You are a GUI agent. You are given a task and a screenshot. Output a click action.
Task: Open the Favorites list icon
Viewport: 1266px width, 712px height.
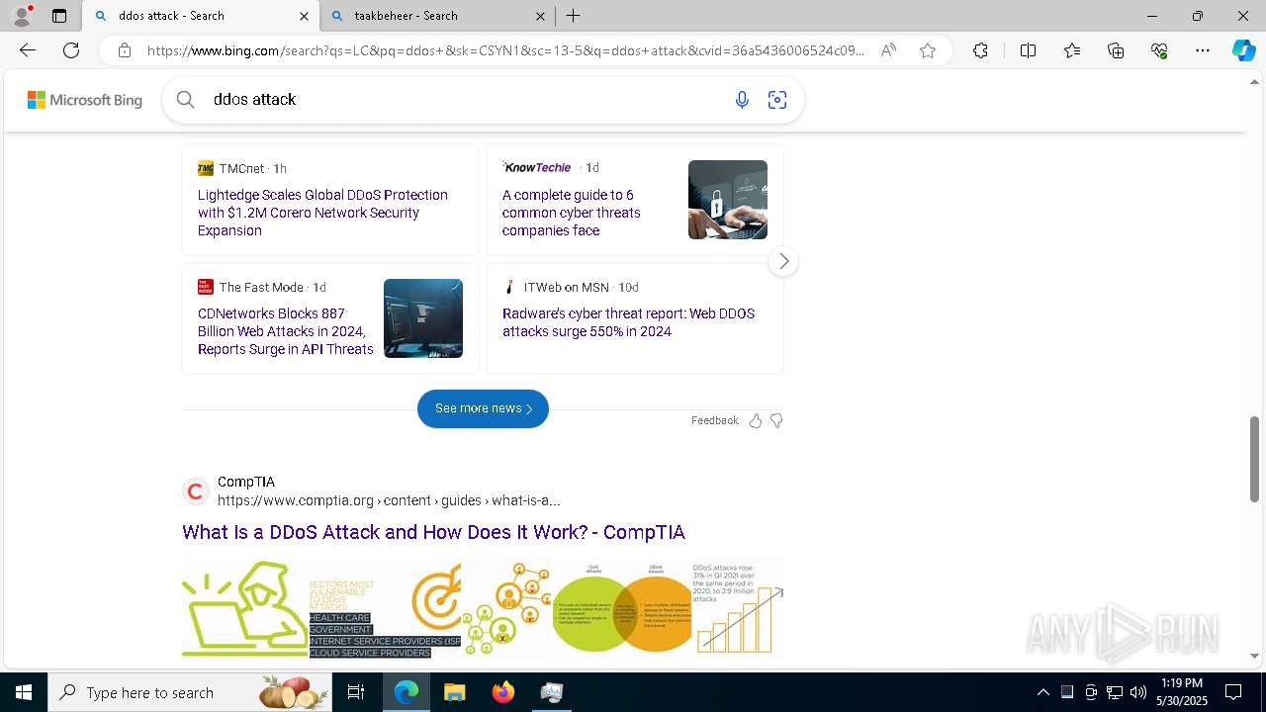pos(1072,50)
